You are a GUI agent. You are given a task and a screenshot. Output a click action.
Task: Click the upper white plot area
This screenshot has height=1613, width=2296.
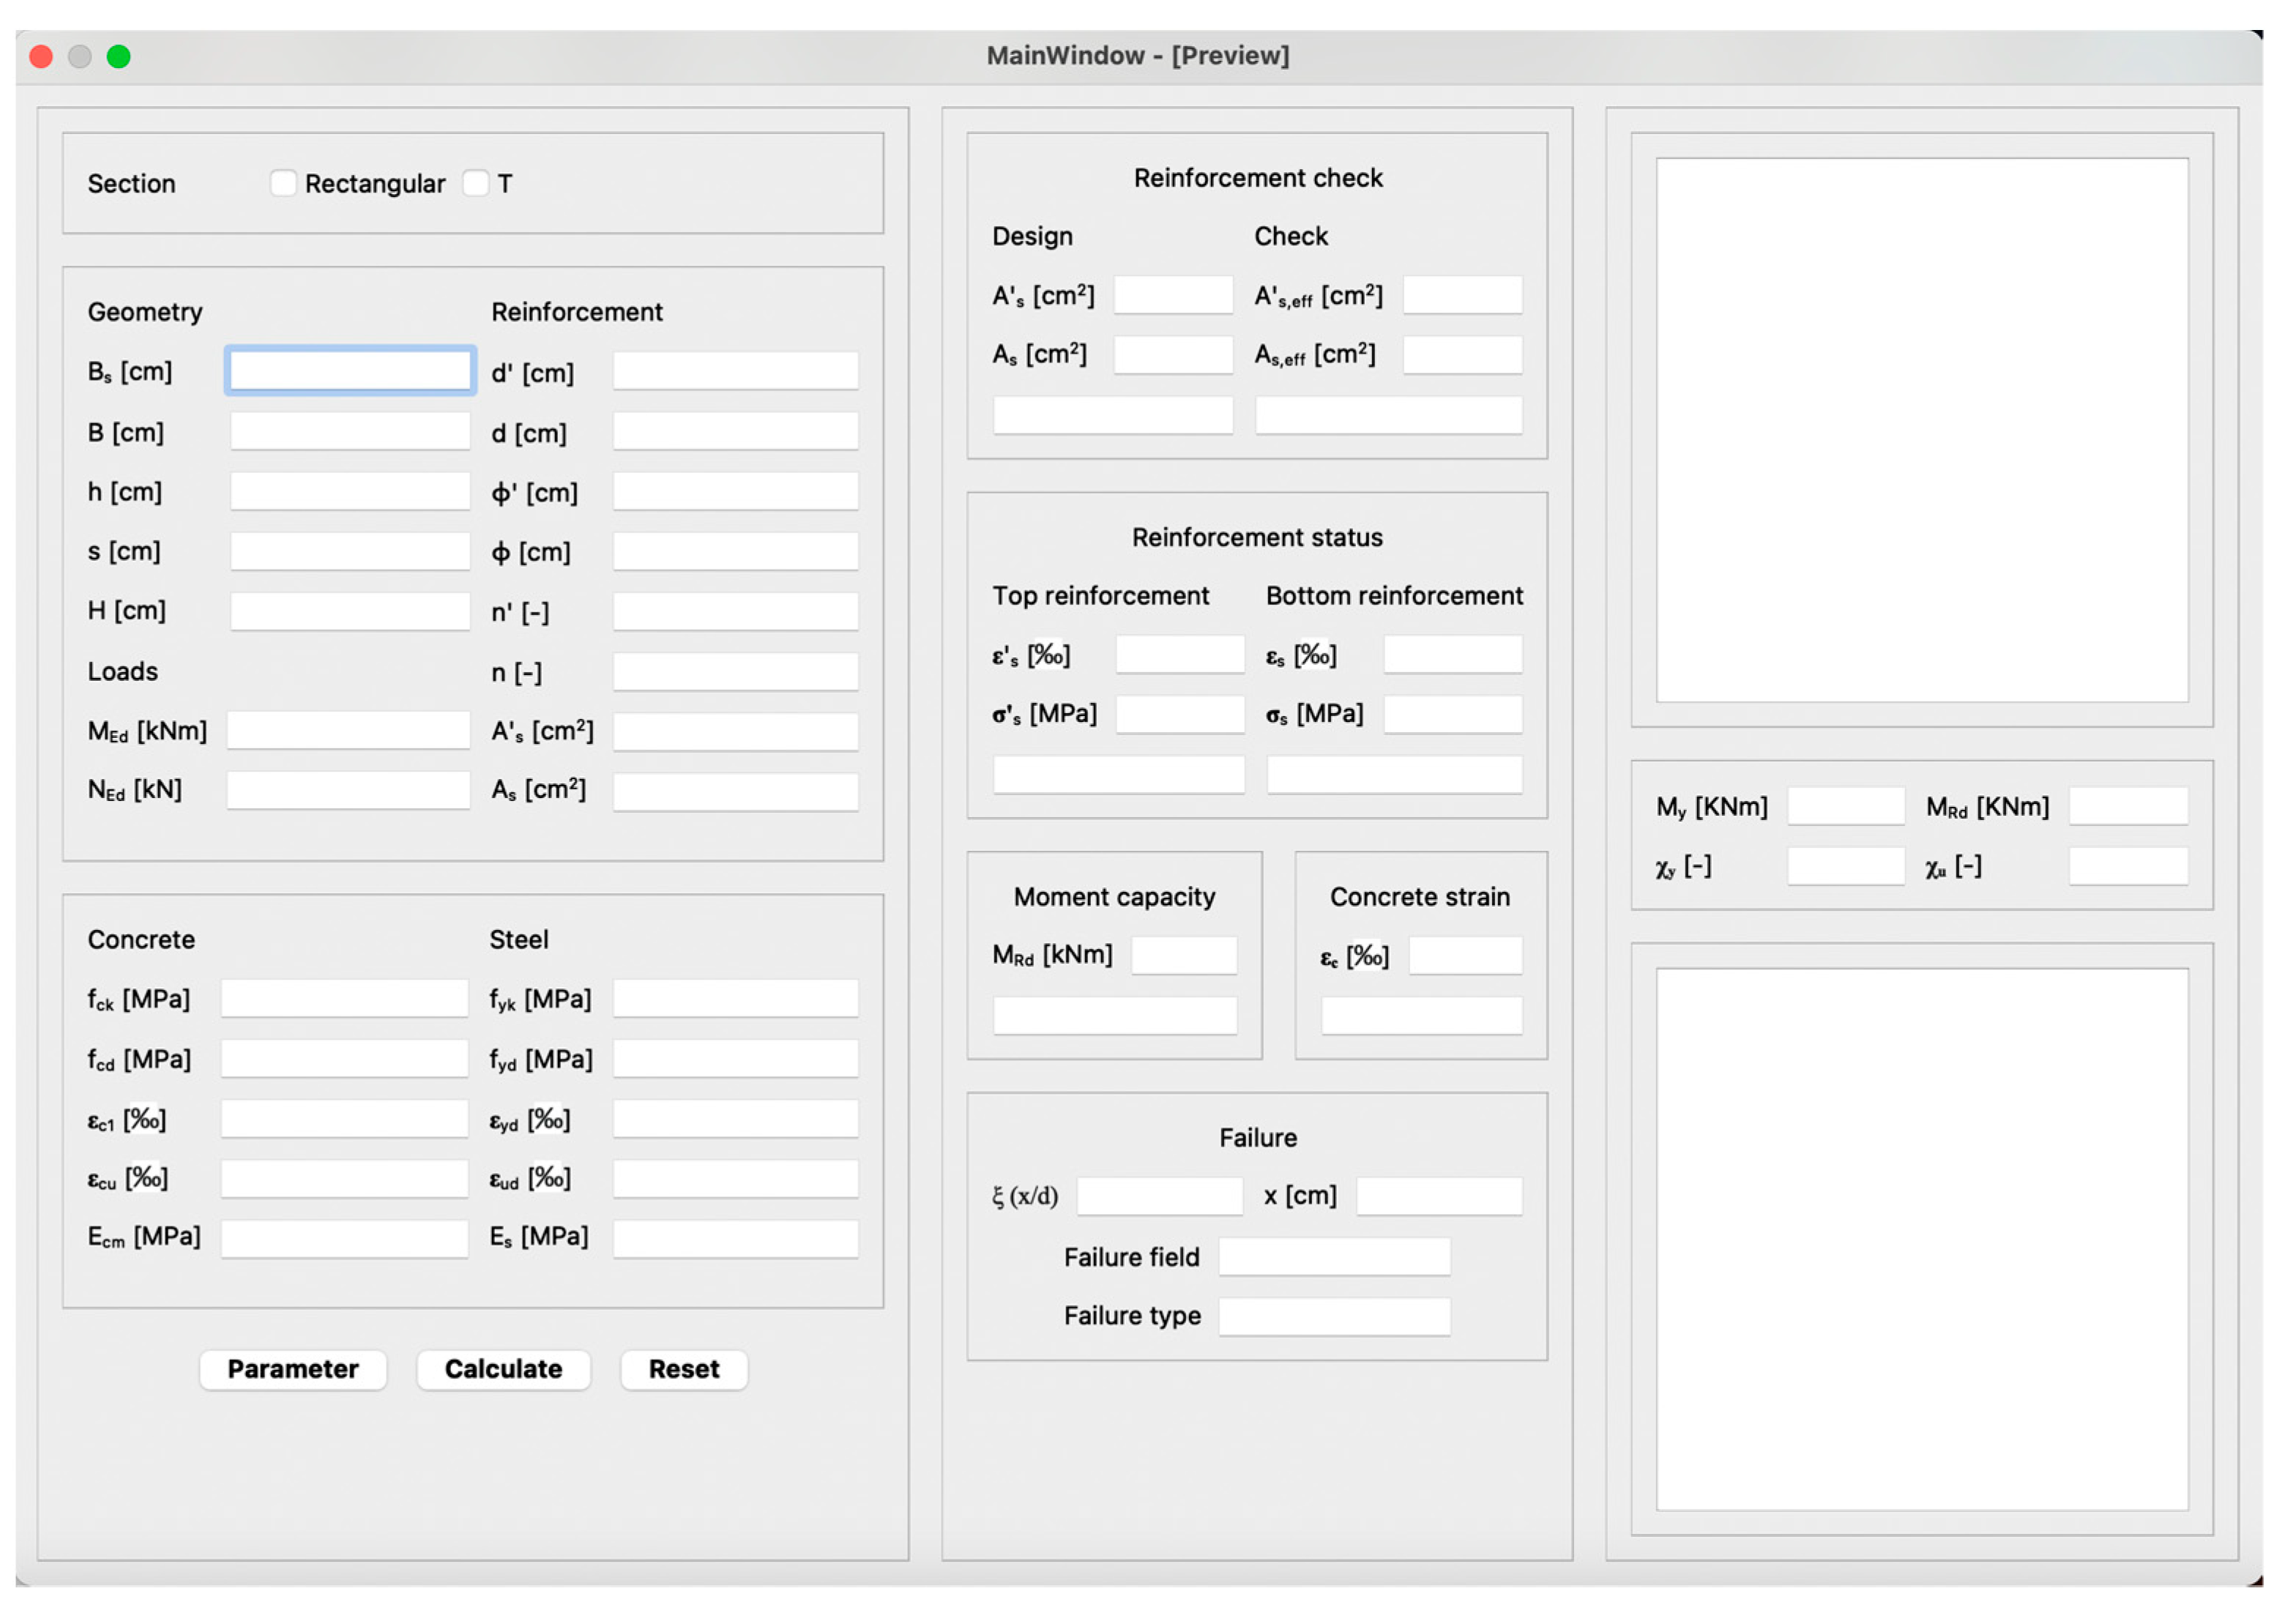coord(1922,430)
